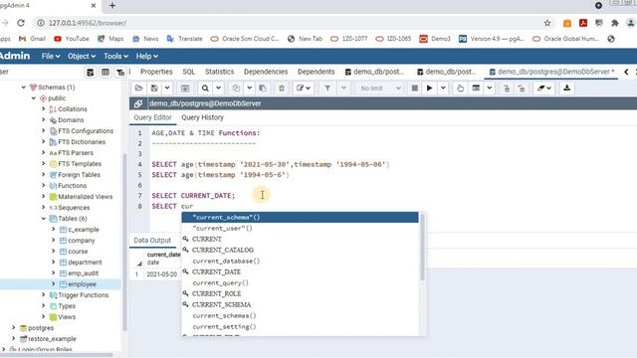The height and width of the screenshot is (358, 637).
Task: Collapse the Tables (6) node
Action: pyautogui.click(x=44, y=219)
